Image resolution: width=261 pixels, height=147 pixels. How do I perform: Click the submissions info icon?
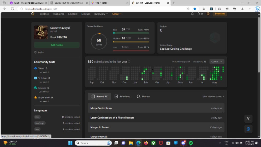(129, 62)
